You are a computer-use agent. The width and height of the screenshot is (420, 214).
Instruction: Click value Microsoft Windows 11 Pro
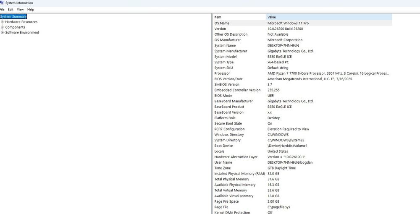288,23
